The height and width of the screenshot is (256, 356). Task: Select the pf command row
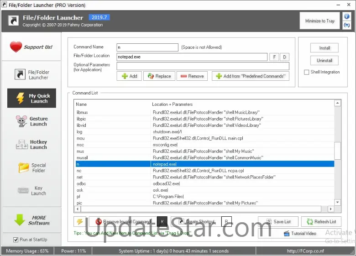pyautogui.click(x=205, y=197)
